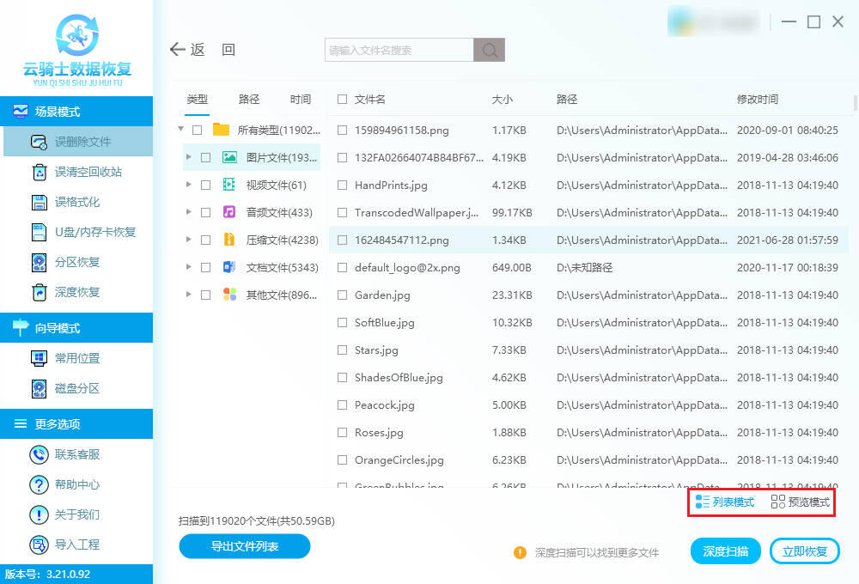Viewport: 859px width, 584px height.
Task: Expand the 图片文件 tree node
Action: point(188,157)
